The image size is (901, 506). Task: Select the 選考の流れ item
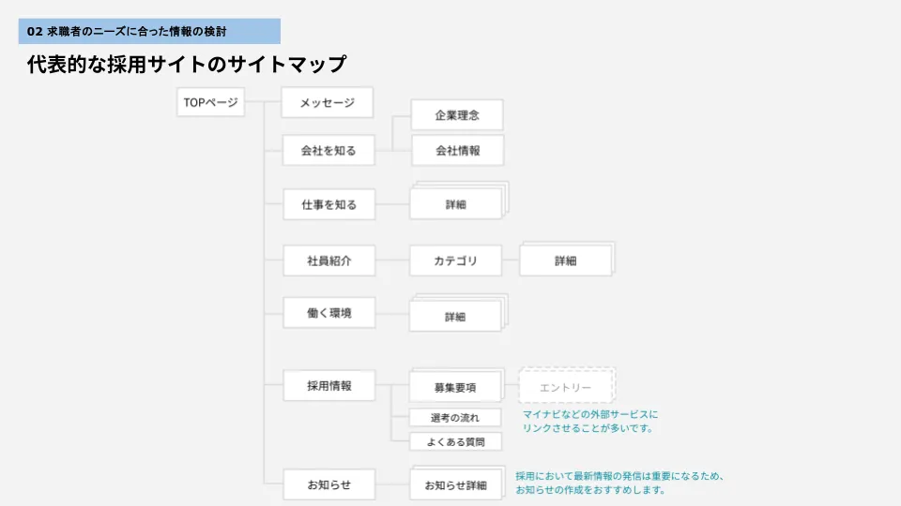455,417
